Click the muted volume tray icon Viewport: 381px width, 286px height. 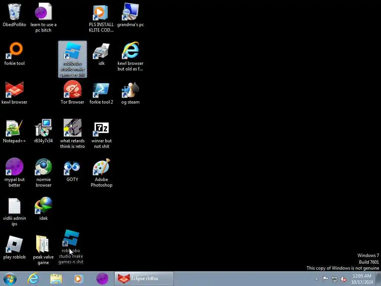click(x=343, y=279)
